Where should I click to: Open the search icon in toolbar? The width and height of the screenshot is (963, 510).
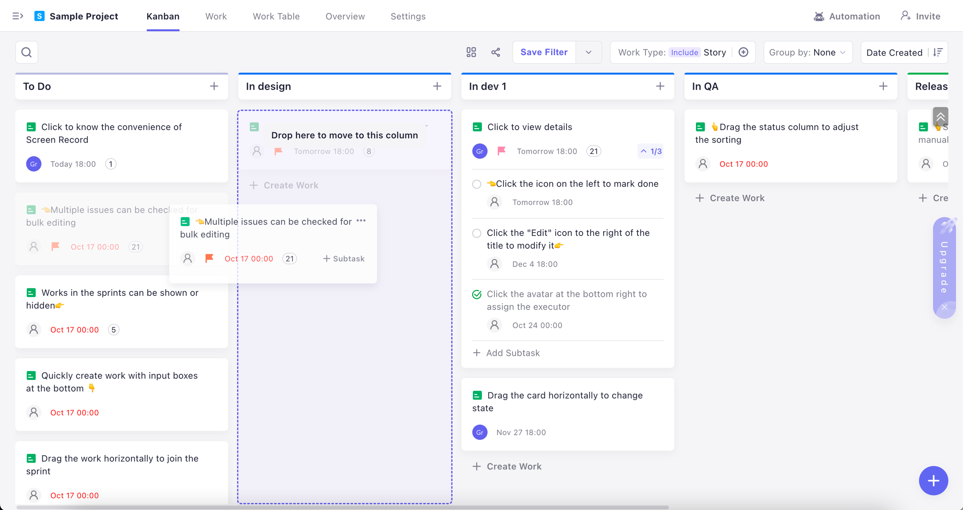pos(27,52)
